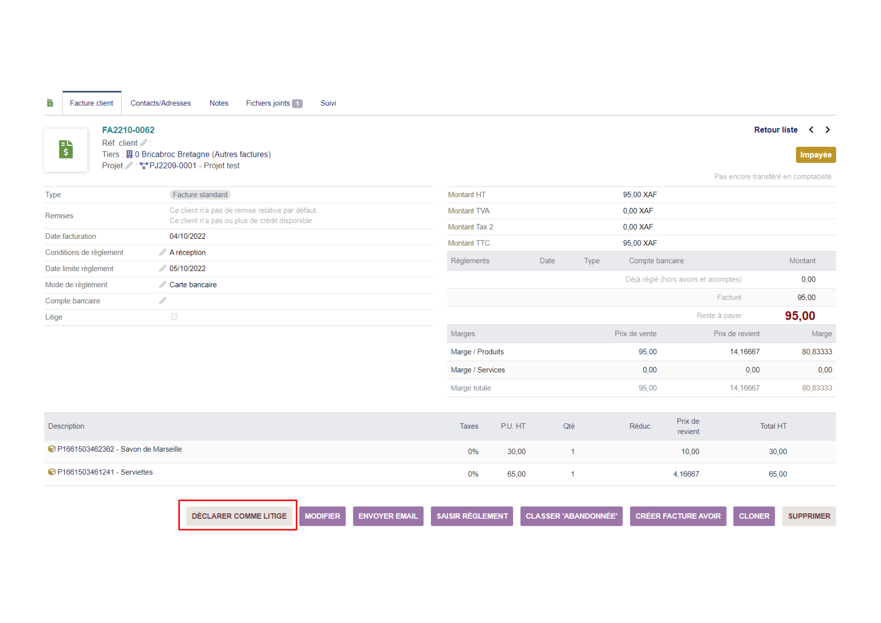
Task: Click the Créer facture avoir button
Action: click(678, 516)
